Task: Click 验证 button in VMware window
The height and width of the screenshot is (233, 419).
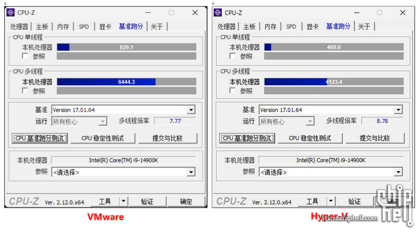Action: (147, 201)
